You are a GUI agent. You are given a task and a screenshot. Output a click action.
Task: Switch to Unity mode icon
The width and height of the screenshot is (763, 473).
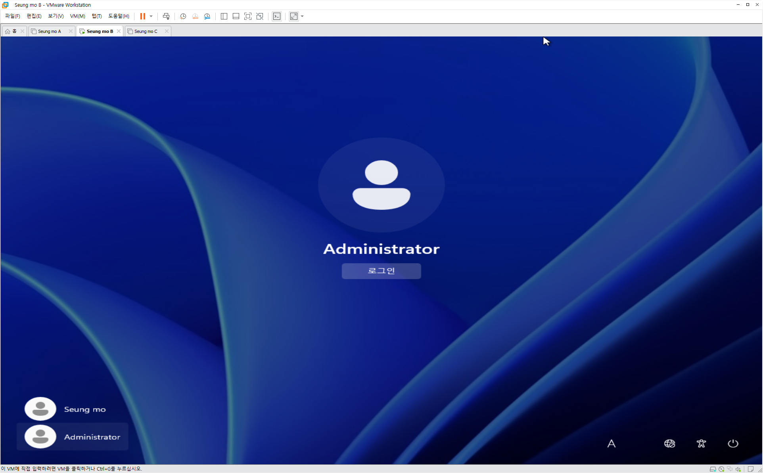click(x=260, y=16)
